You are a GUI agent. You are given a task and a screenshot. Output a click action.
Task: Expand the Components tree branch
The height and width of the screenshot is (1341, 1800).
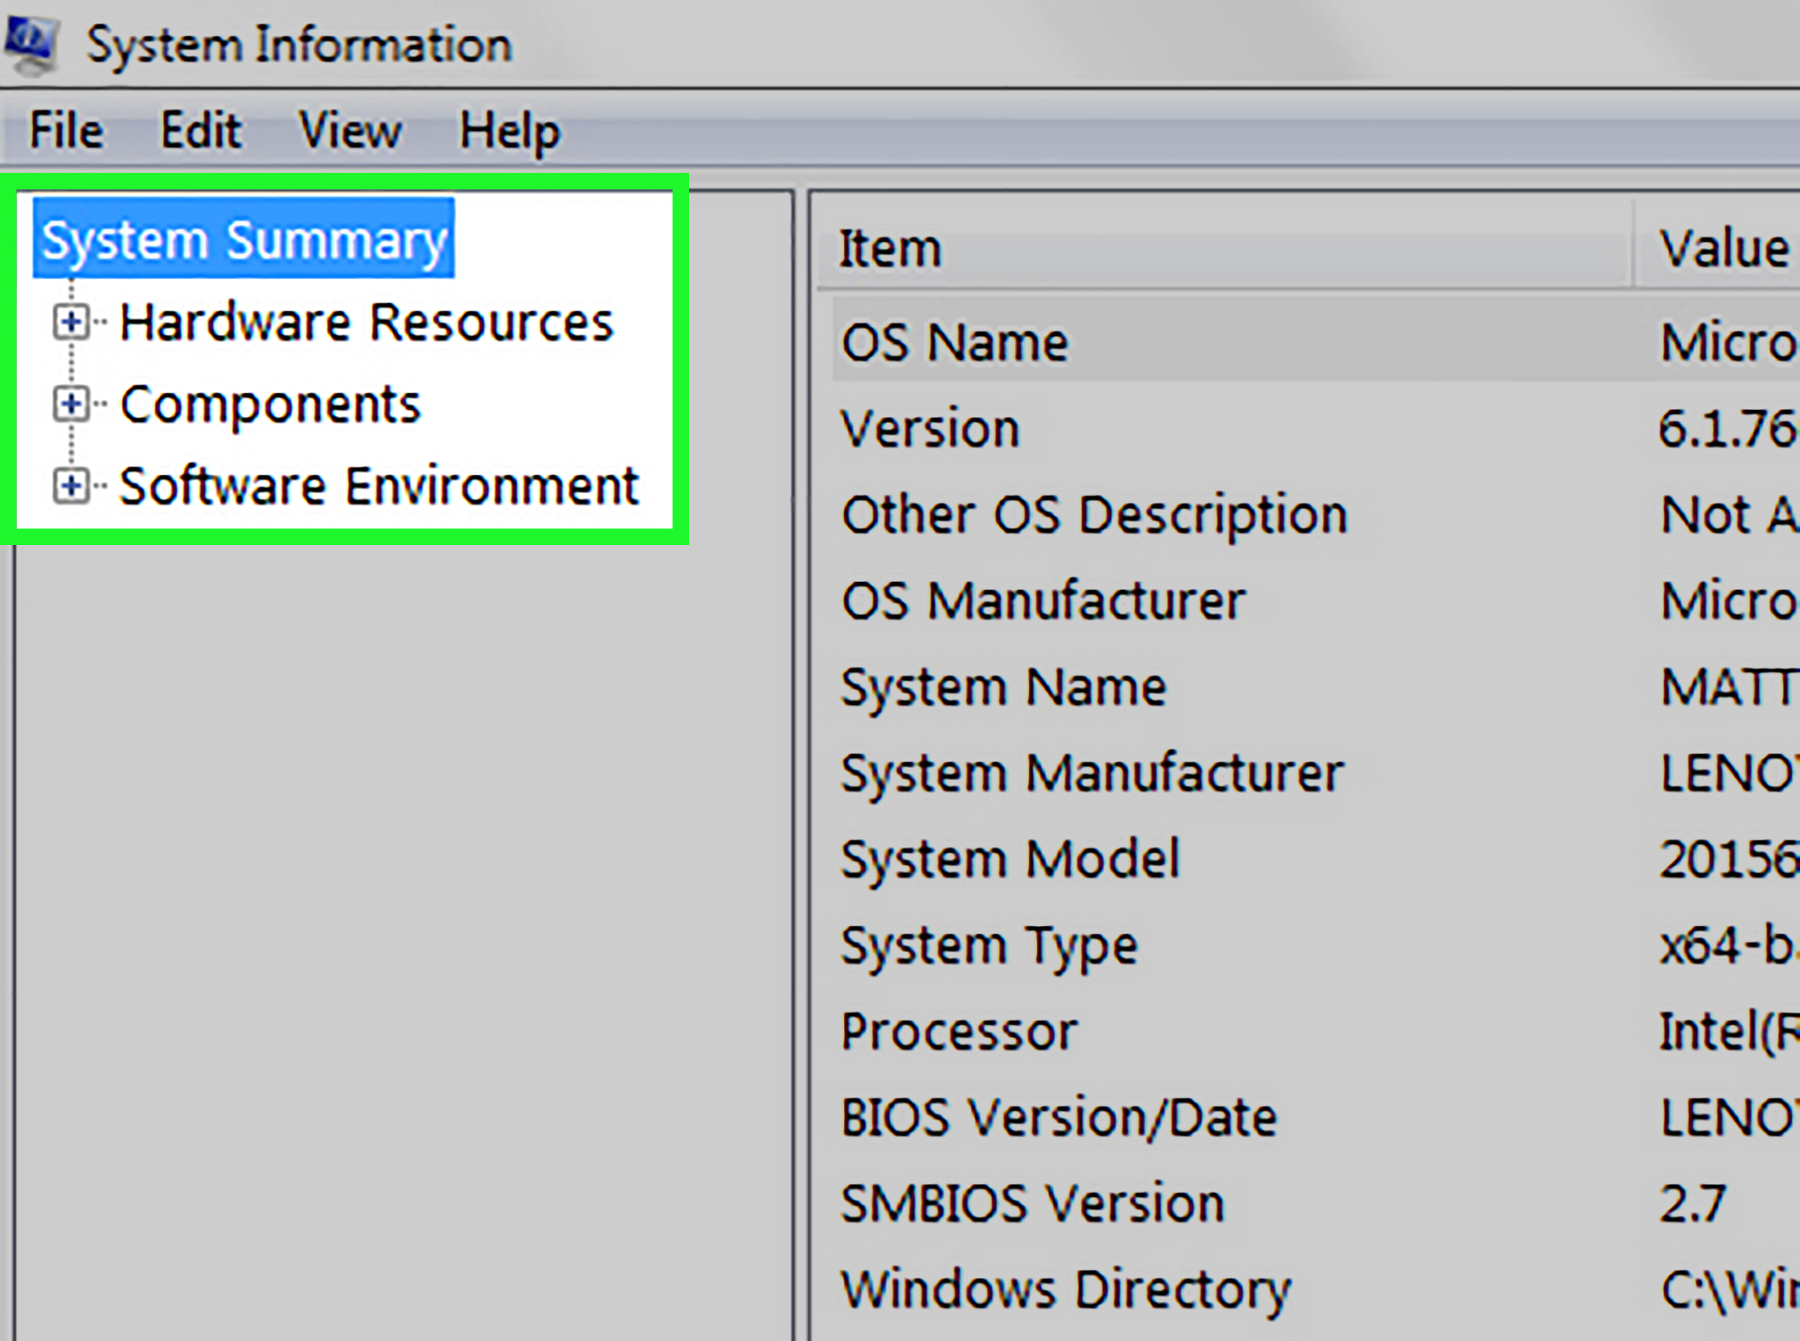click(x=71, y=403)
